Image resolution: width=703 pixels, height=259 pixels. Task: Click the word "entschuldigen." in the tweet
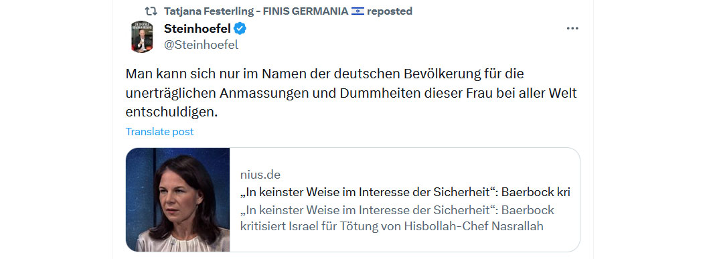click(171, 112)
